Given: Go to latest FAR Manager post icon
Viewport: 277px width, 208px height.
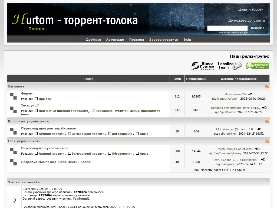Looking at the screenshot, I should pos(259,129).
